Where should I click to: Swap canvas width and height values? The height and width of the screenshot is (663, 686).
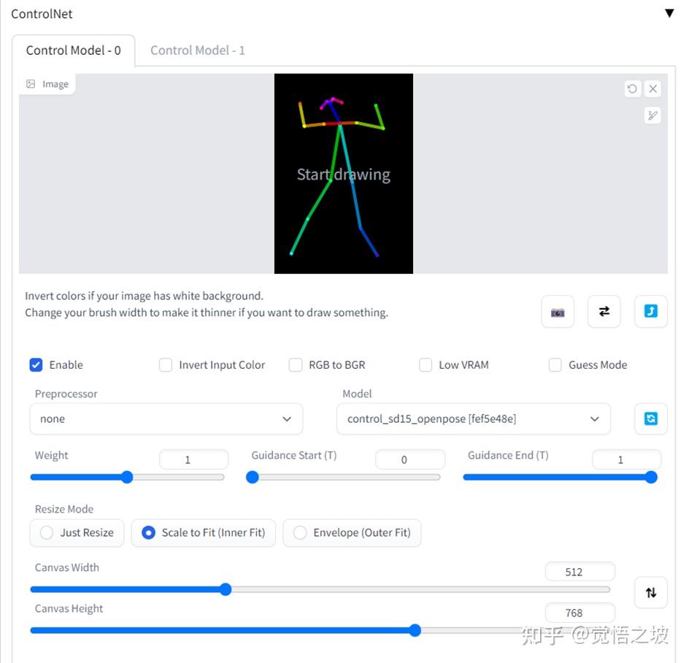(651, 592)
